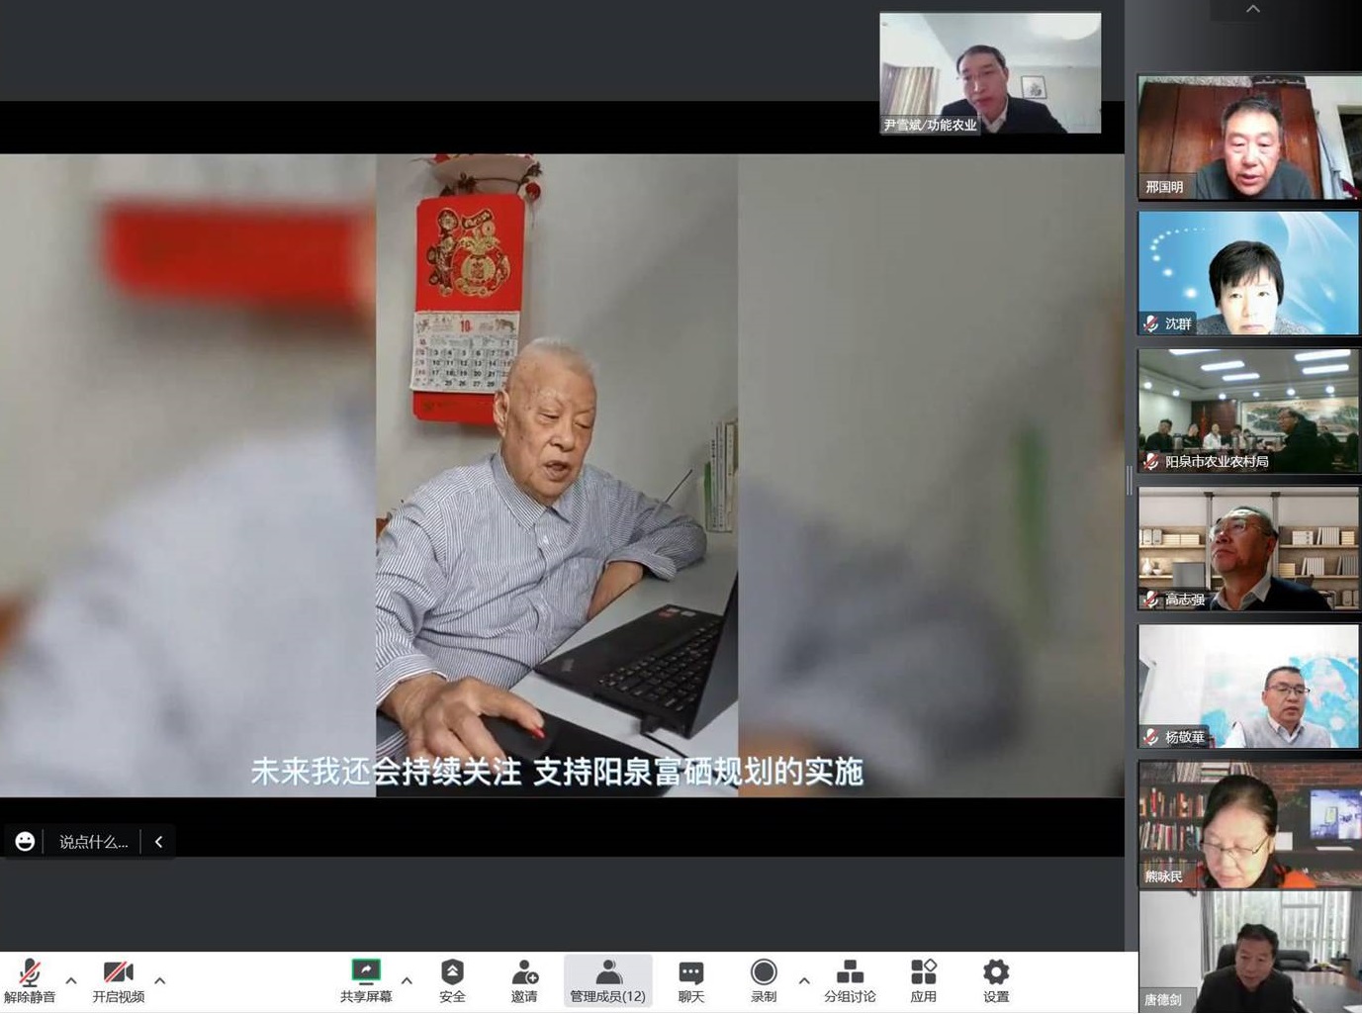Screen dimensions: 1362x1014
Task: Start 录制 recording
Action: click(764, 973)
